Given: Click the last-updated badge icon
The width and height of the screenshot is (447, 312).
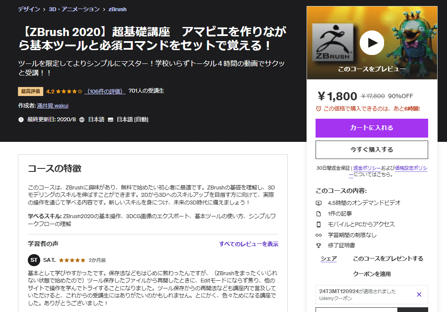Looking at the screenshot, I should point(21,120).
